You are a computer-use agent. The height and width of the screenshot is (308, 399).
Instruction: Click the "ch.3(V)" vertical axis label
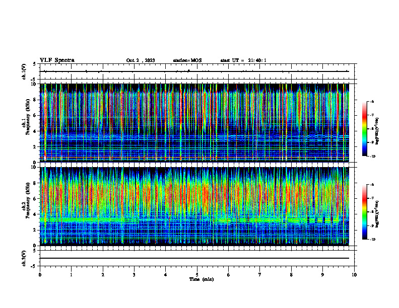point(24,258)
